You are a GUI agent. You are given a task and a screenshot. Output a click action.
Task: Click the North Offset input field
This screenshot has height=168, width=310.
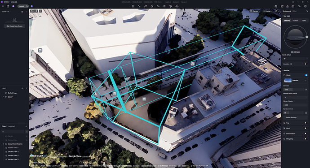(295, 59)
